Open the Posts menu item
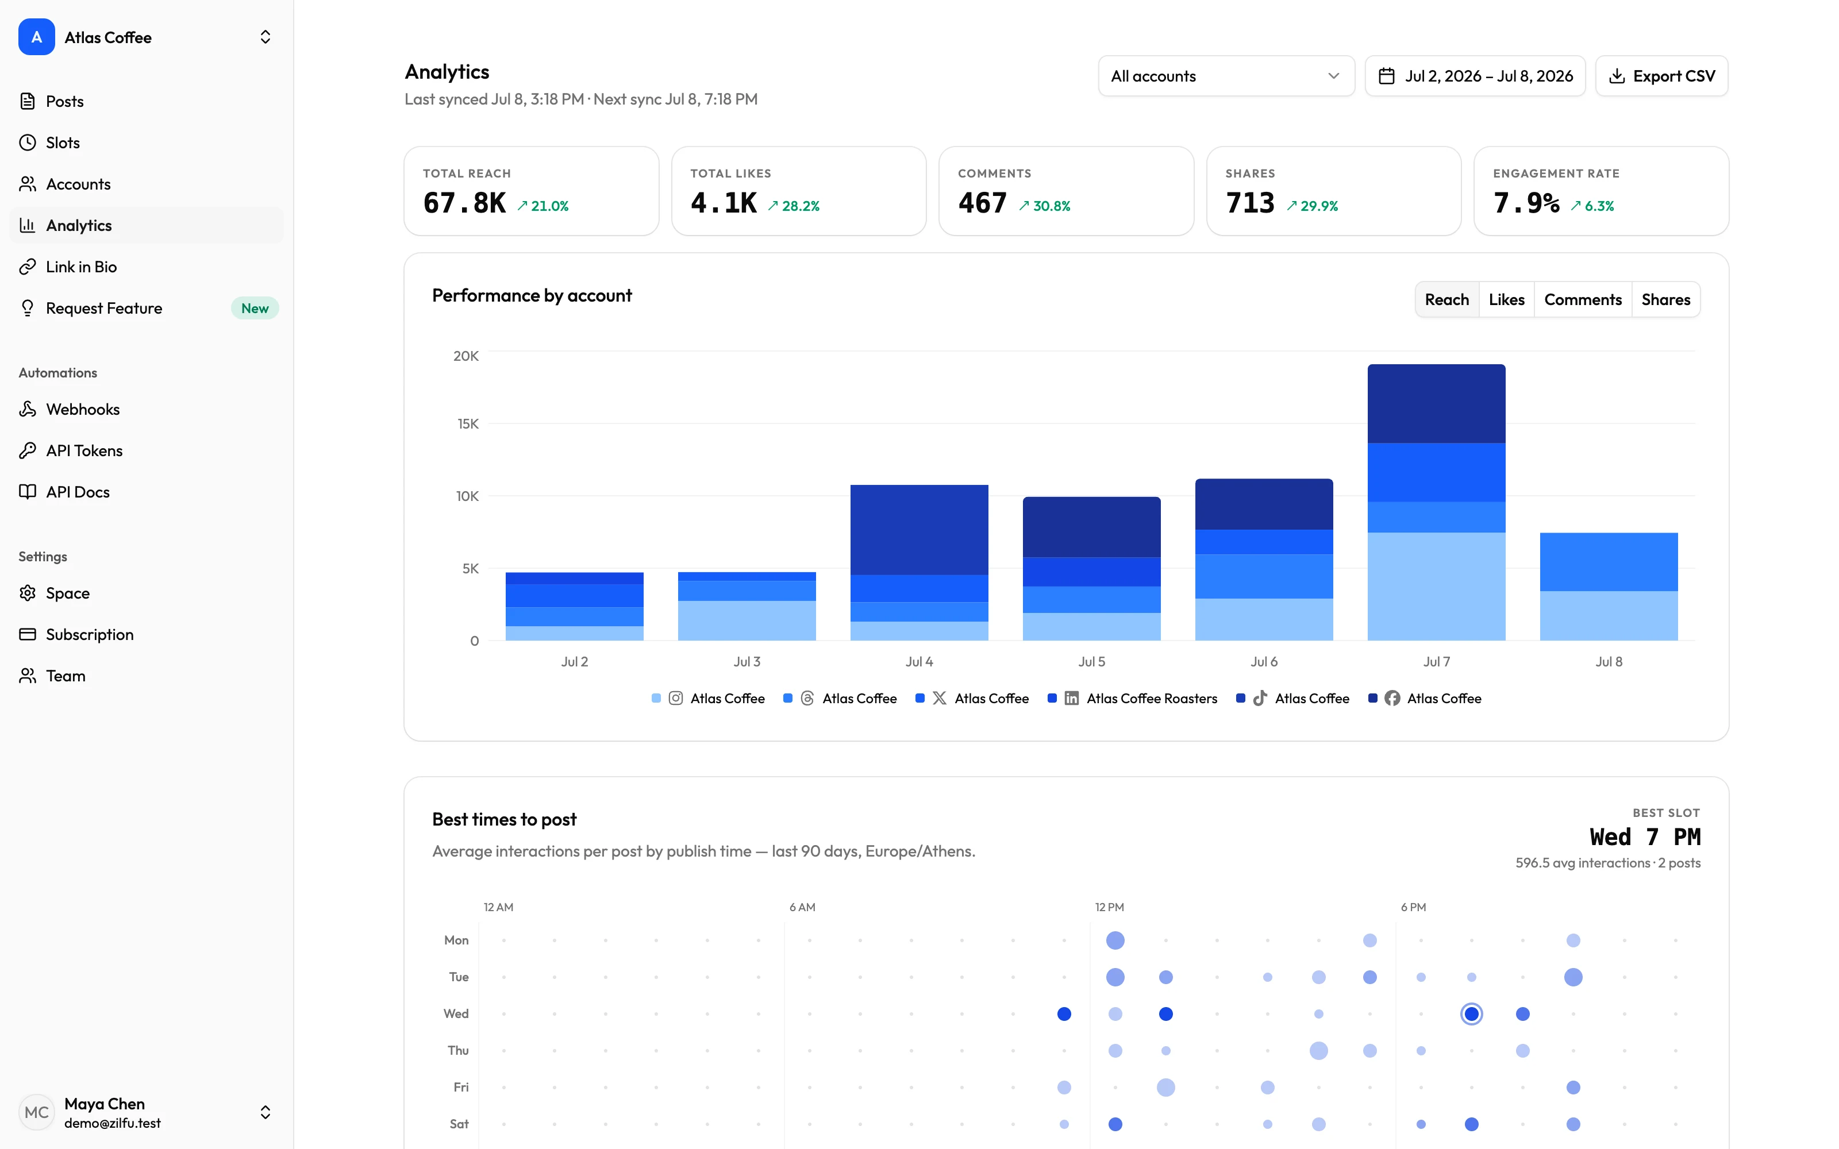The image size is (1839, 1149). tap(147, 101)
